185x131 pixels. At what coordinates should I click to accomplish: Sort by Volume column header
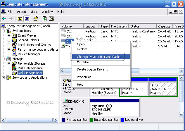72,26
